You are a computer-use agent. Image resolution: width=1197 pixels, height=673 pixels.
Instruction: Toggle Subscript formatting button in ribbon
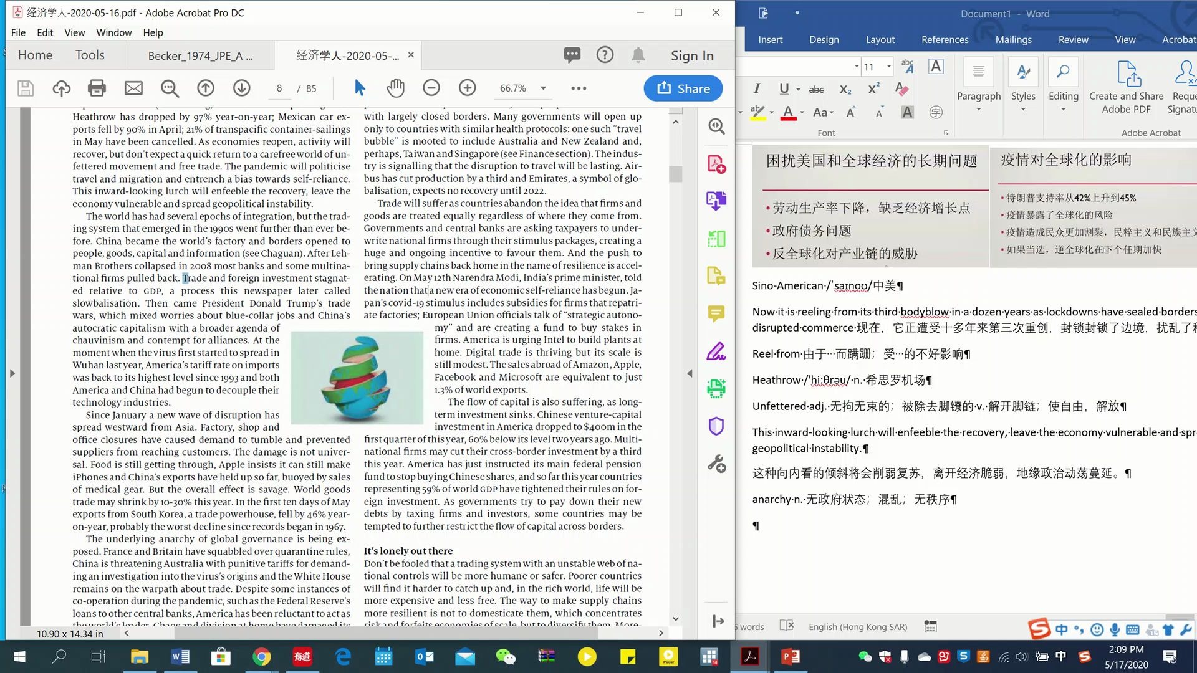[846, 88]
